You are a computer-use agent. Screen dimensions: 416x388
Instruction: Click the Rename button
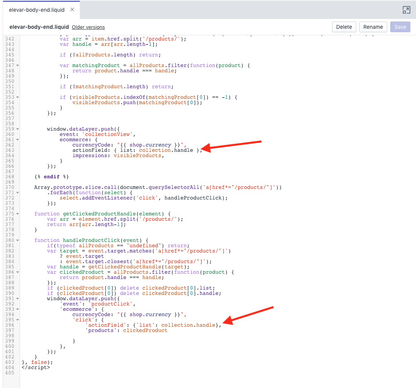point(373,27)
